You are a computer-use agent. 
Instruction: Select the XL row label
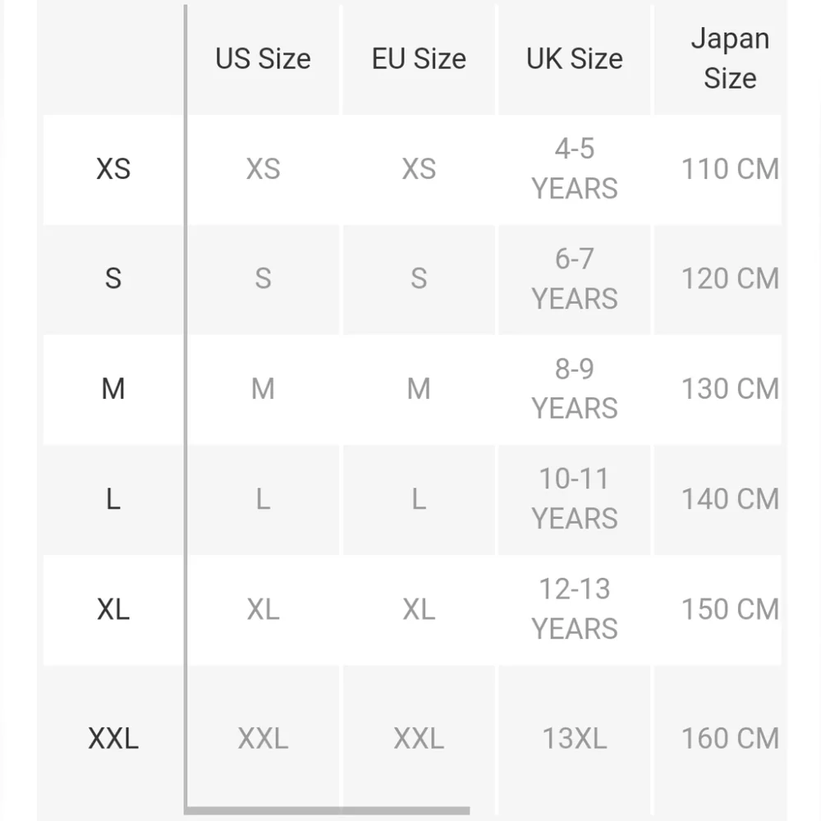pyautogui.click(x=113, y=609)
